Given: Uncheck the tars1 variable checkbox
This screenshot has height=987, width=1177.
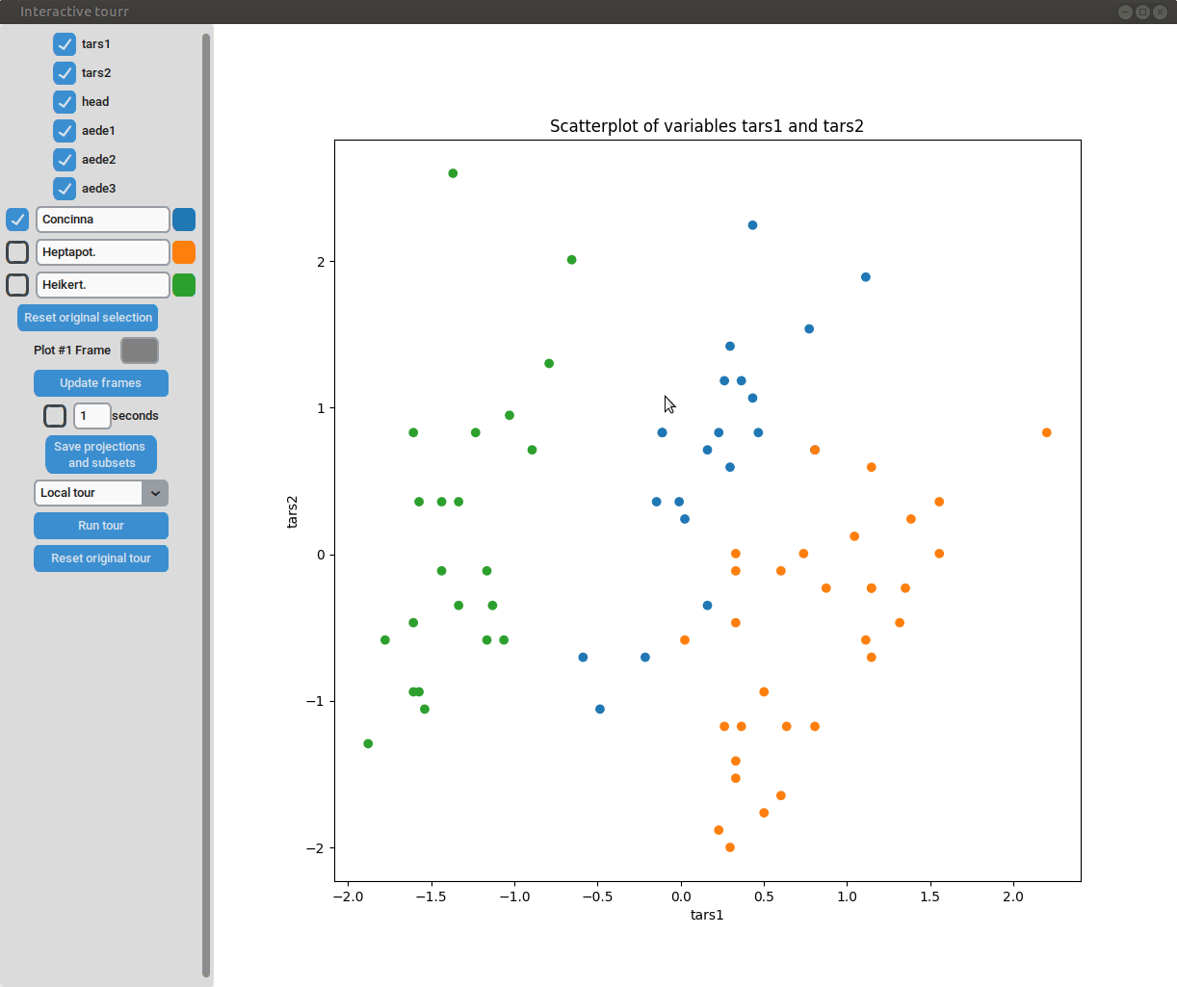Looking at the screenshot, I should pos(65,44).
